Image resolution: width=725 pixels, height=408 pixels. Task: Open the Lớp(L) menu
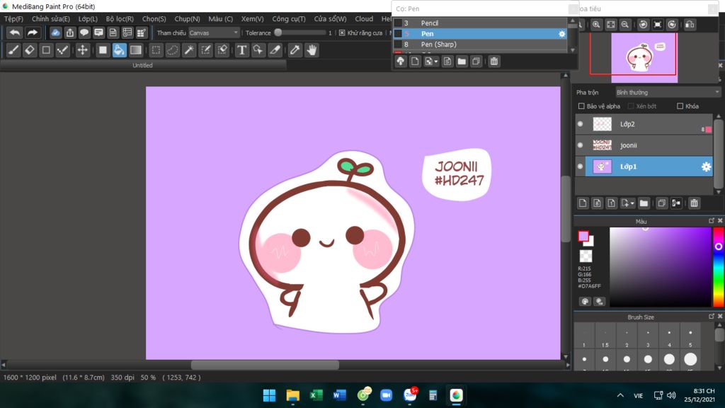[88, 19]
